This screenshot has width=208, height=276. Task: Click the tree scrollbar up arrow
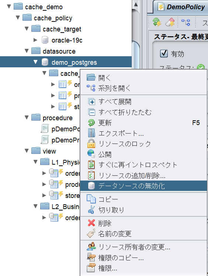[136, 4]
